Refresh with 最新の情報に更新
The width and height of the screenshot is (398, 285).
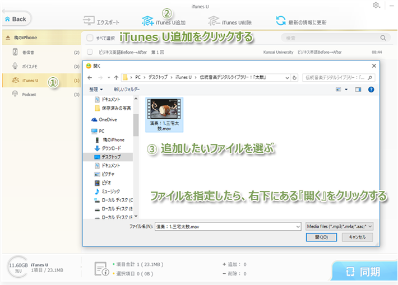(x=301, y=22)
